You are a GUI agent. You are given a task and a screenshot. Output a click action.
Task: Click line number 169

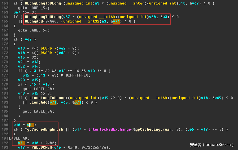[5, 39]
